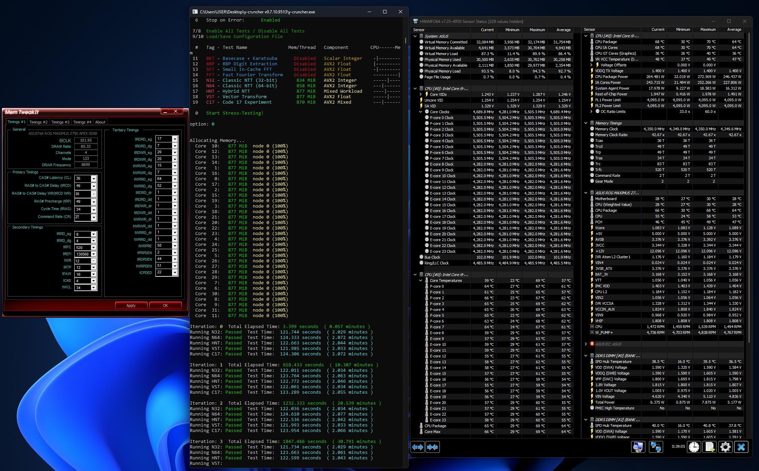Expand OC Ratio Limits row

(x=591, y=112)
